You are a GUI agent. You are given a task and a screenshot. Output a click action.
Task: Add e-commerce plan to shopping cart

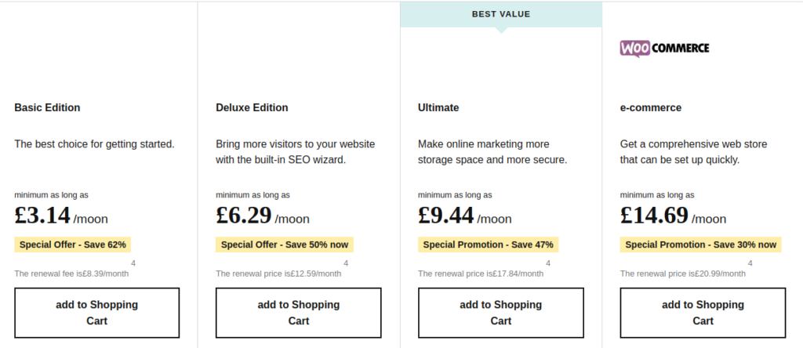click(x=703, y=313)
